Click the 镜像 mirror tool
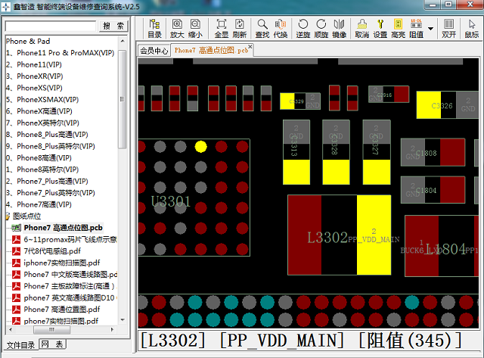The width and height of the screenshot is (484, 358). coord(340,29)
